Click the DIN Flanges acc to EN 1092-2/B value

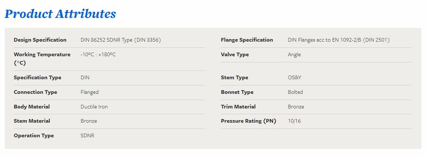click(x=339, y=40)
